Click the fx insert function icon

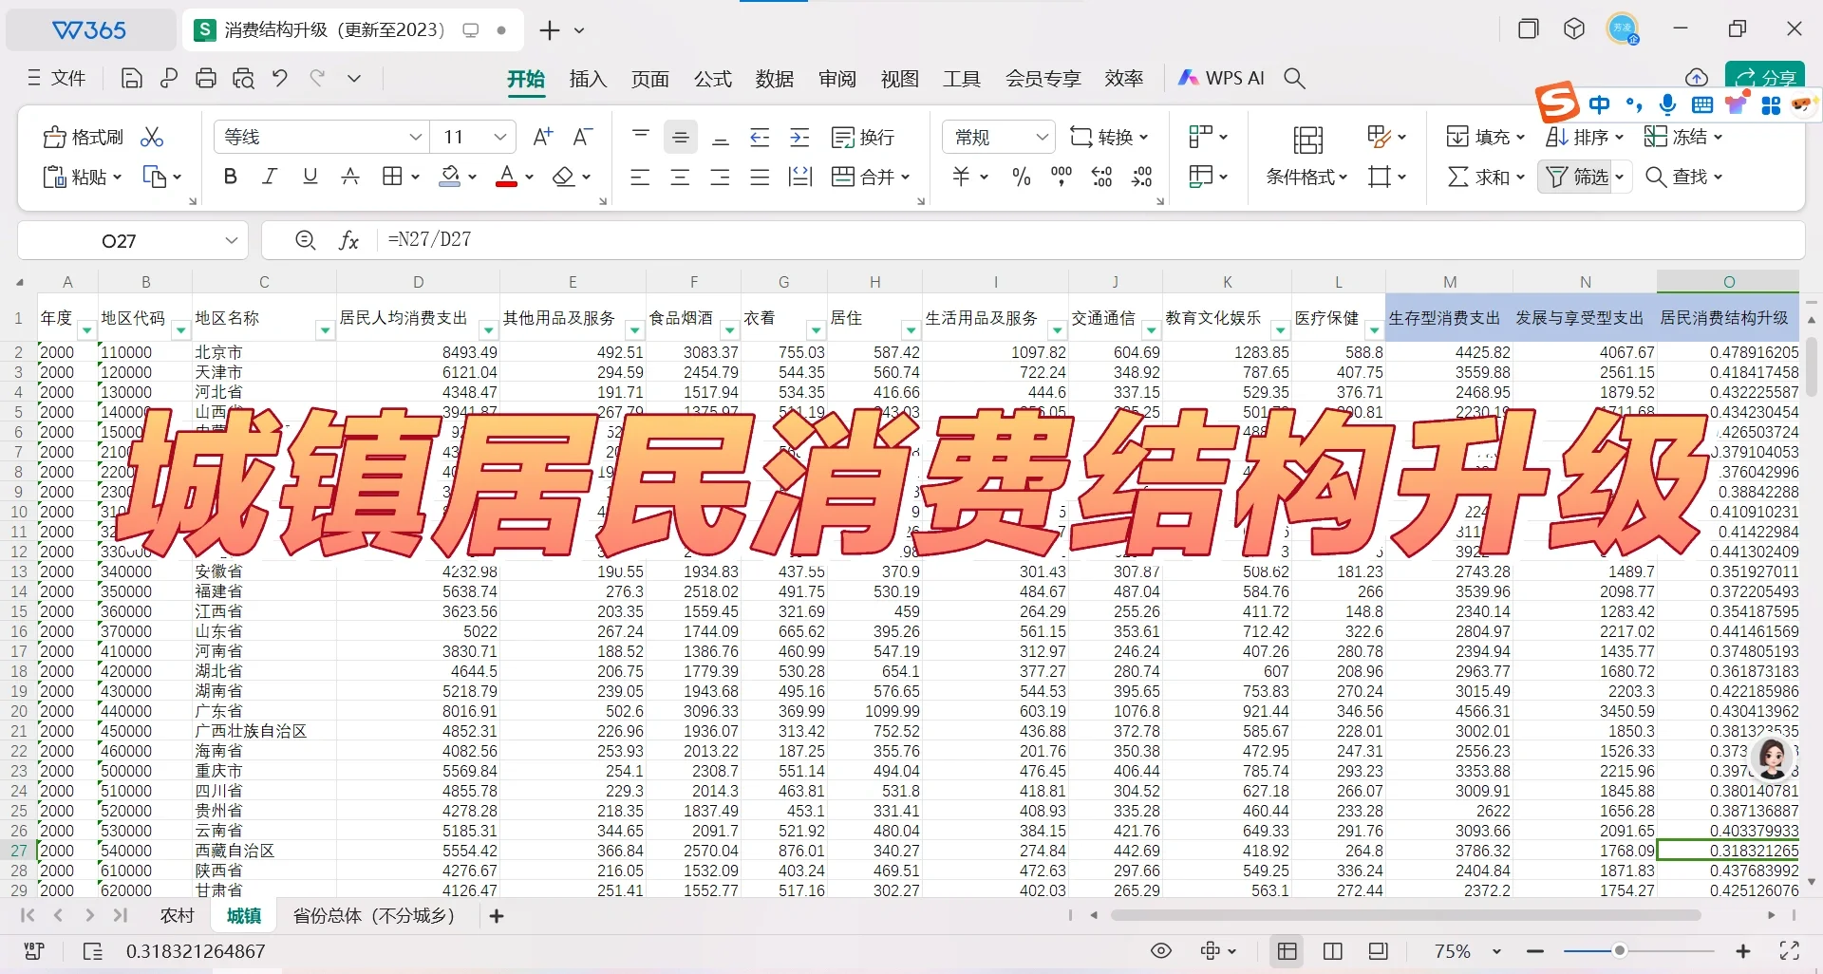[348, 240]
